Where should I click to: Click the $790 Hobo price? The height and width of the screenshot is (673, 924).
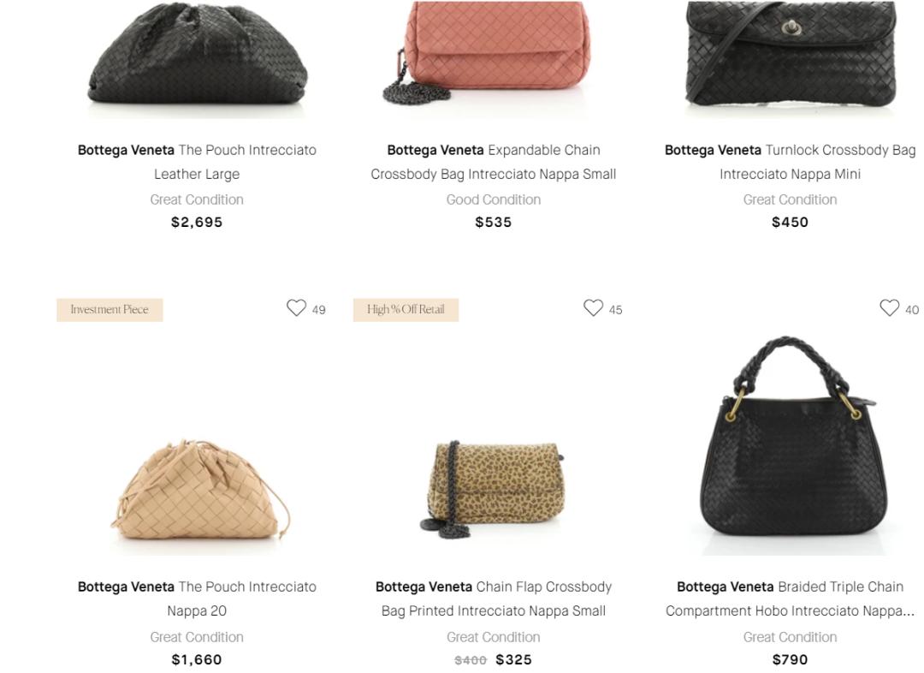[x=790, y=660]
